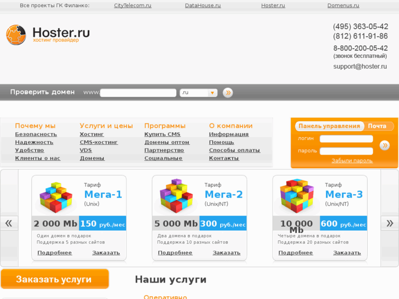Screen dimensions: 399x299
Task: Switch to Панель управления tab
Action: [329, 126]
